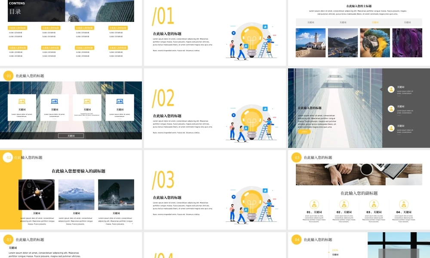430x258 pixels.
Task: Click the first yellow laptop icon card
Action: pyautogui.click(x=21, y=107)
